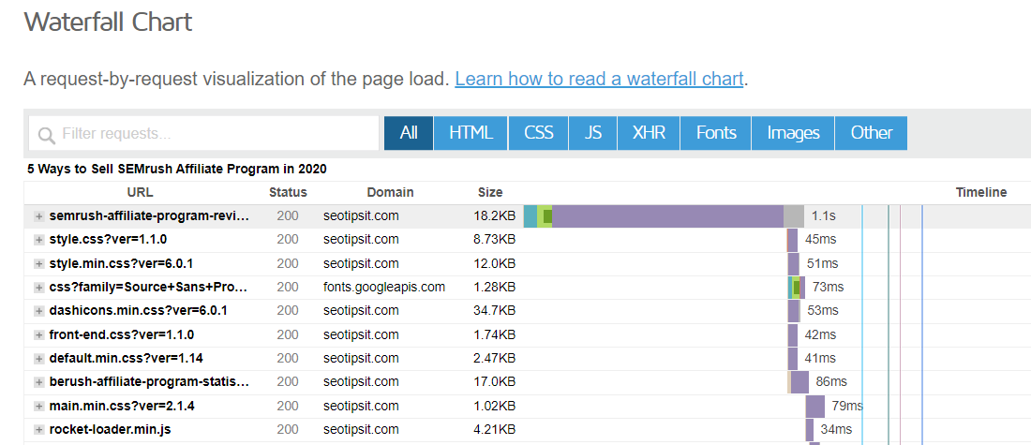
Task: Click the Size column header
Action: tap(490, 192)
